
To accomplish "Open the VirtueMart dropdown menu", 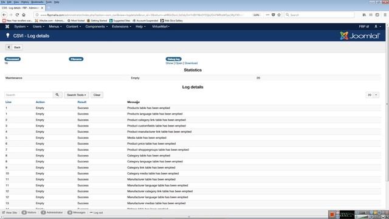I will (x=160, y=26).
